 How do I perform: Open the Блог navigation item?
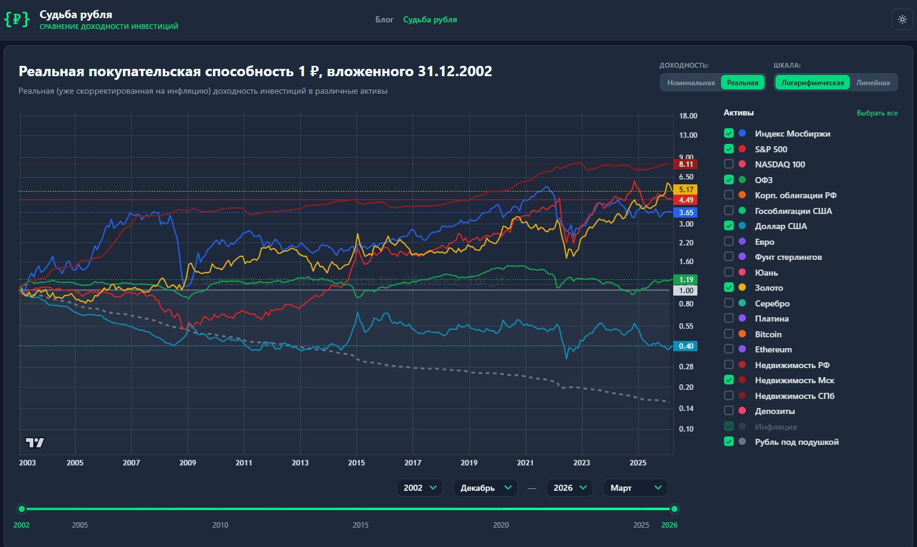384,20
